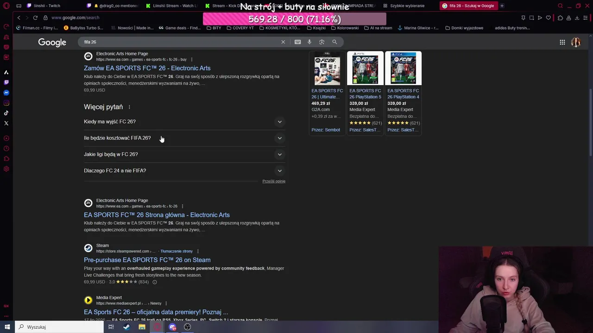Open the Google account profile picture
Screen dimensions: 593x333
tap(576, 42)
